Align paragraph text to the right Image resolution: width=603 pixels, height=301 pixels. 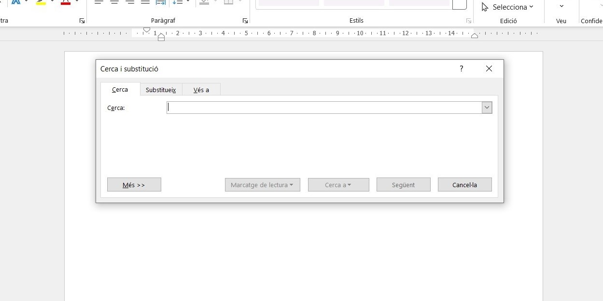click(x=130, y=2)
